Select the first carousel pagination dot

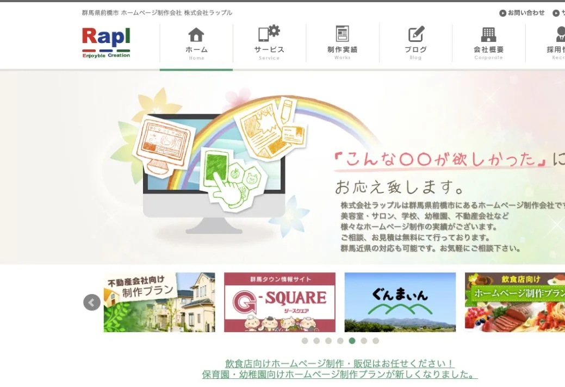coord(305,341)
